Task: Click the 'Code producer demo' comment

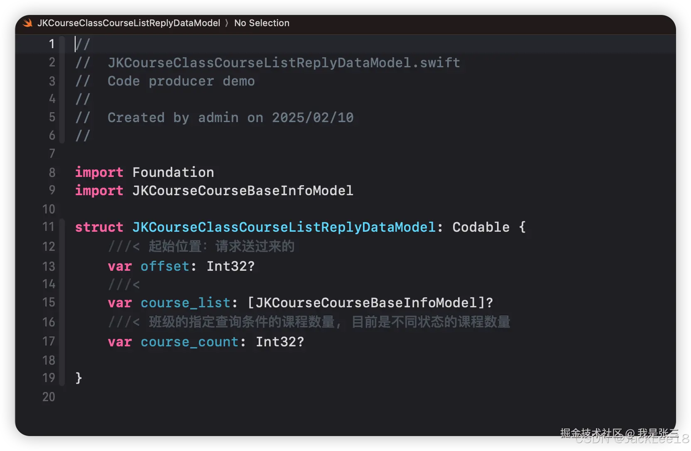Action: tap(181, 81)
